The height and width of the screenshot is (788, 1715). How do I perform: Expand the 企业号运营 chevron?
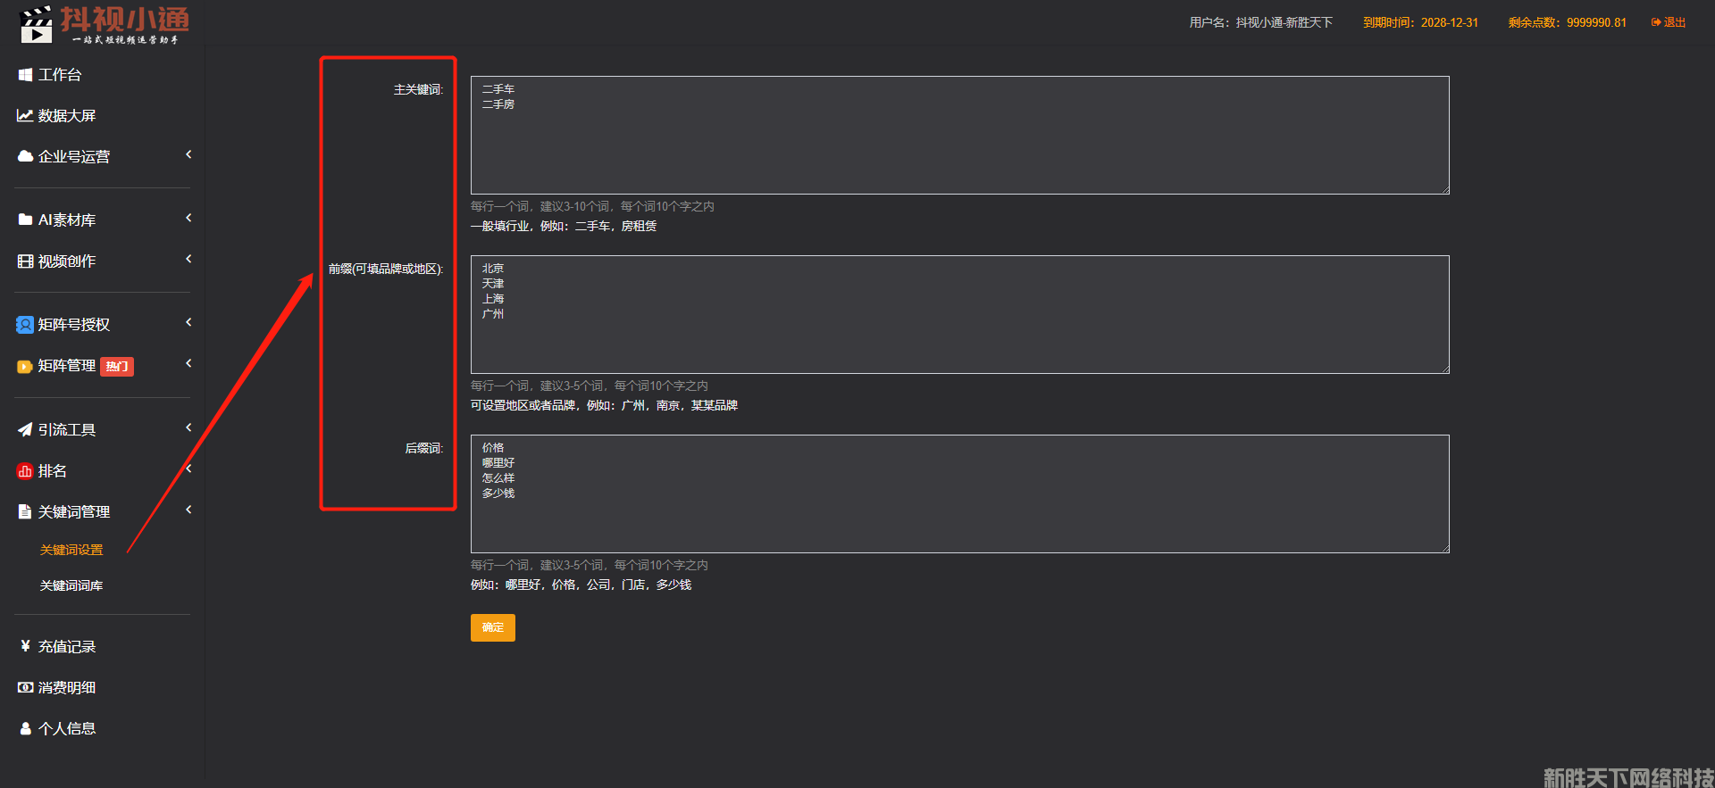(x=188, y=155)
